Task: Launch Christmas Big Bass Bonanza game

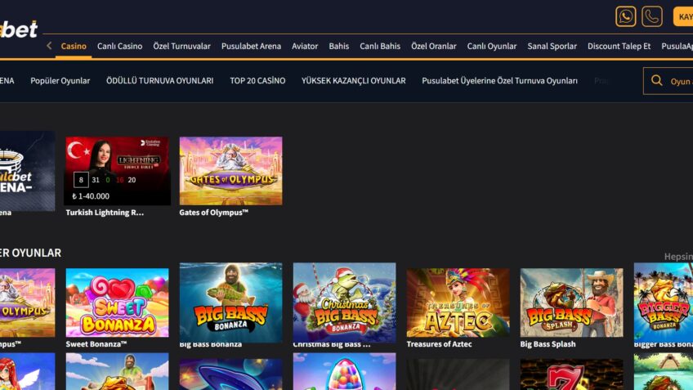Action: 344,303
